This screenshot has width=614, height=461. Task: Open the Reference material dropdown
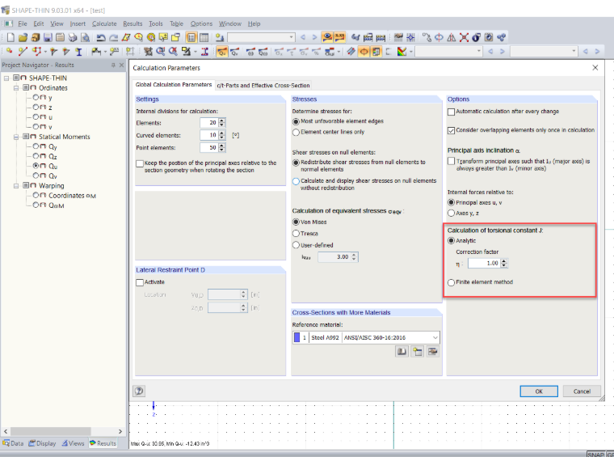pyautogui.click(x=435, y=337)
